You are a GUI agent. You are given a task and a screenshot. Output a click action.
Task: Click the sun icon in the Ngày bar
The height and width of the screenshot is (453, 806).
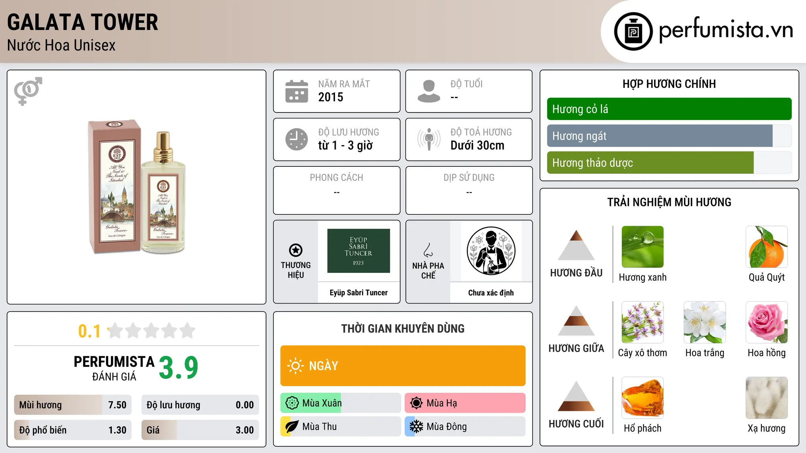tap(295, 366)
